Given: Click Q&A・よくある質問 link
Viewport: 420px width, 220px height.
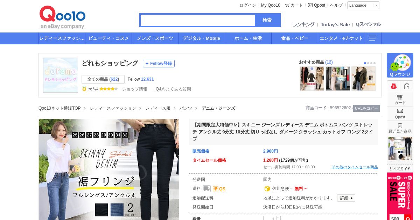Looking at the screenshot, I should click(x=174, y=89).
